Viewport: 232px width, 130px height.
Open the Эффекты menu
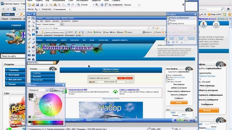[x=96, y=1]
